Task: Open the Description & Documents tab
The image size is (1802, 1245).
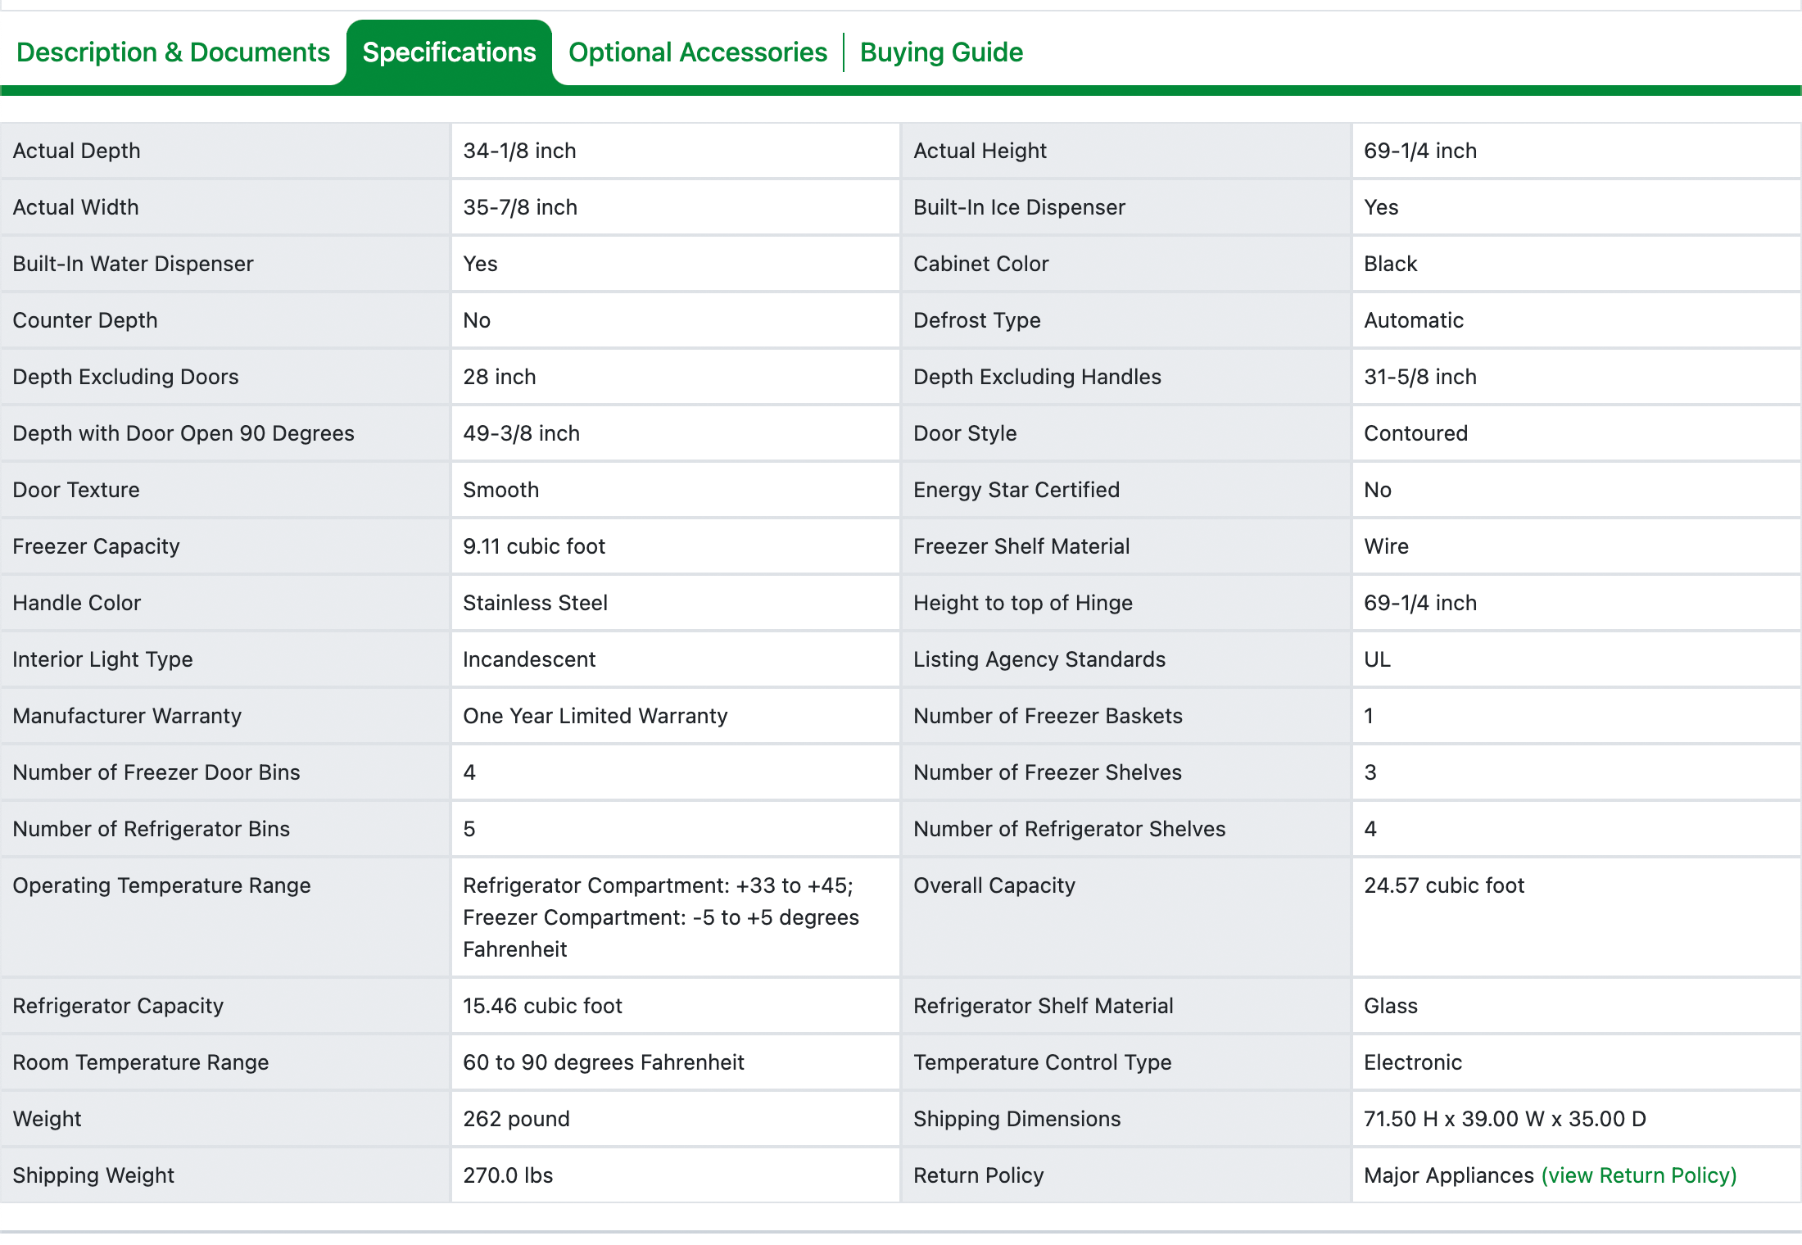Action: (x=173, y=52)
